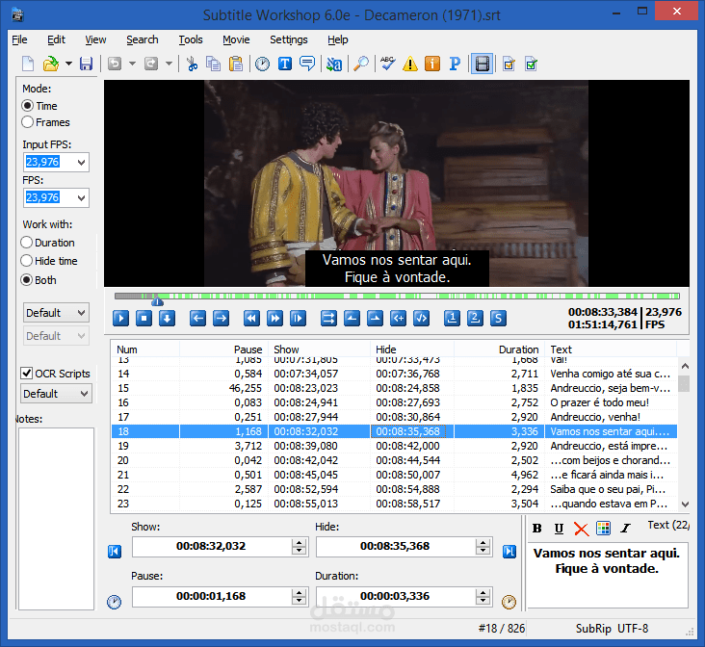Toggle the OCR Scripts checkbox
This screenshot has height=647, width=705.
pos(27,374)
